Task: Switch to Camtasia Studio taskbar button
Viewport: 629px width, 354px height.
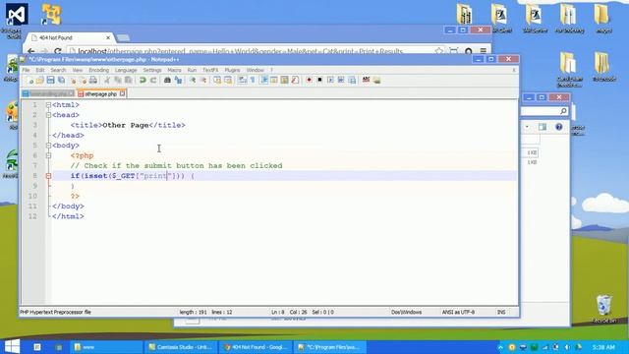Action: [181, 347]
